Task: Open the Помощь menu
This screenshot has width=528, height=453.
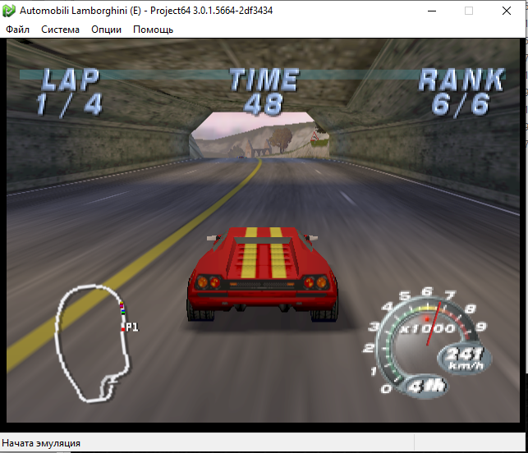Action: click(x=153, y=30)
